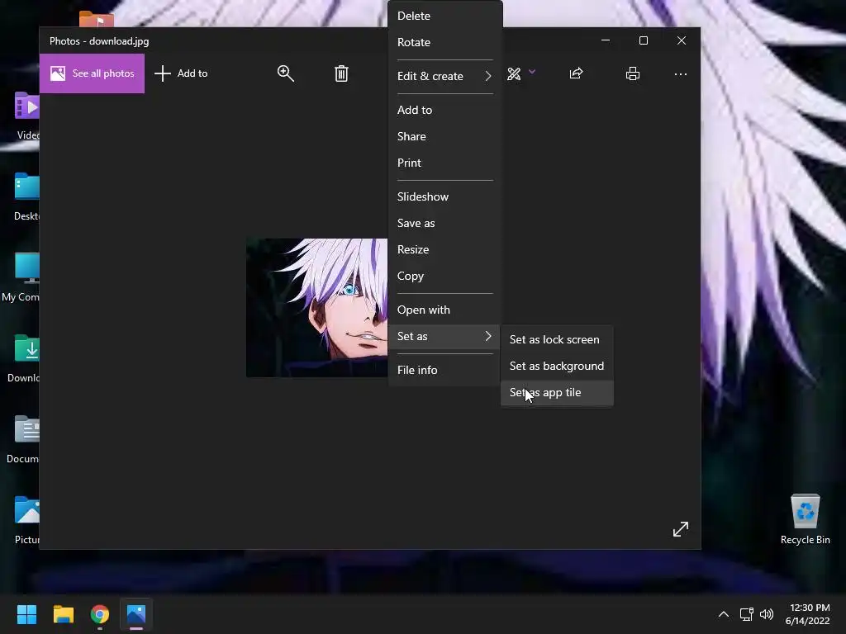846x634 pixels.
Task: Show hidden tray icons chevron
Action: click(724, 614)
